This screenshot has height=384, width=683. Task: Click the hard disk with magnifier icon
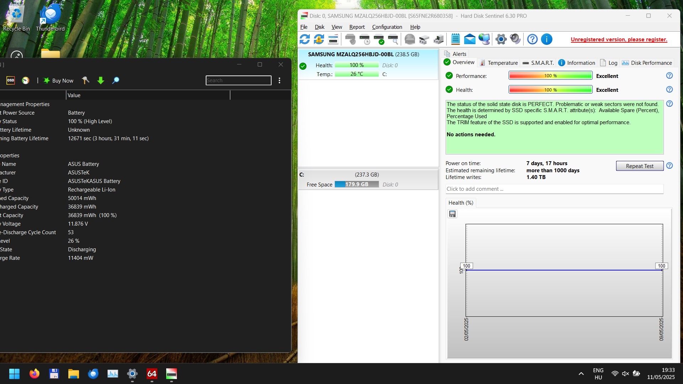point(393,39)
